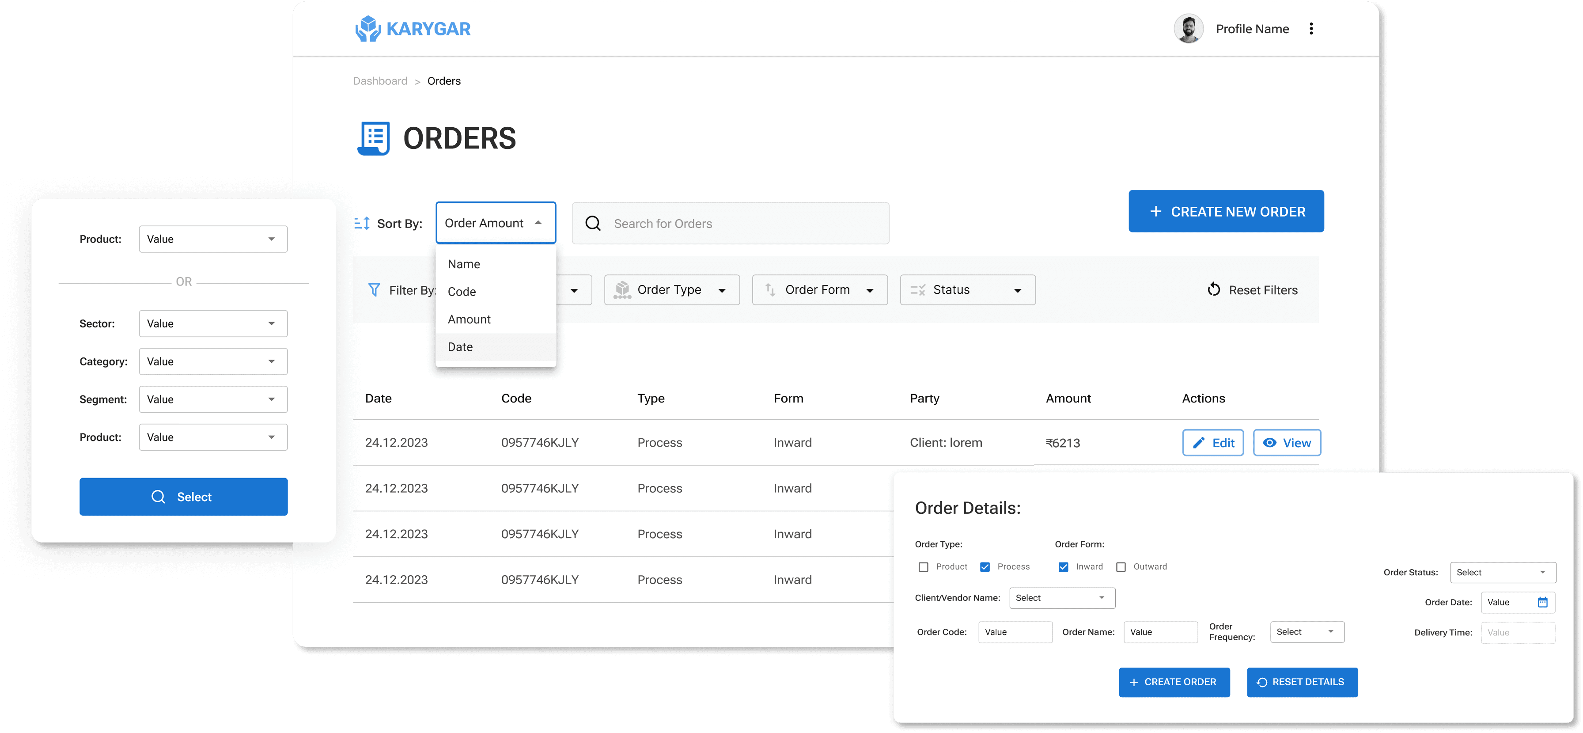Click the KARYGAR logo icon
Image resolution: width=1583 pixels, height=733 pixels.
coord(368,28)
